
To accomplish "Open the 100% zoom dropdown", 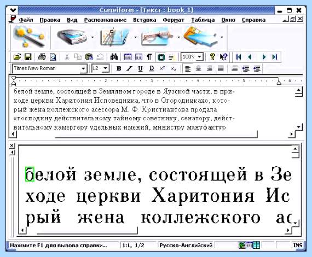I will point(199,57).
